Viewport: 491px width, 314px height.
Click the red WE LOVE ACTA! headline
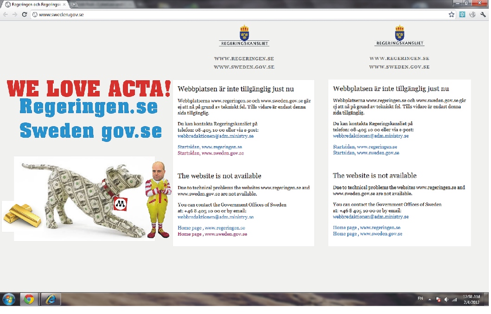click(89, 88)
